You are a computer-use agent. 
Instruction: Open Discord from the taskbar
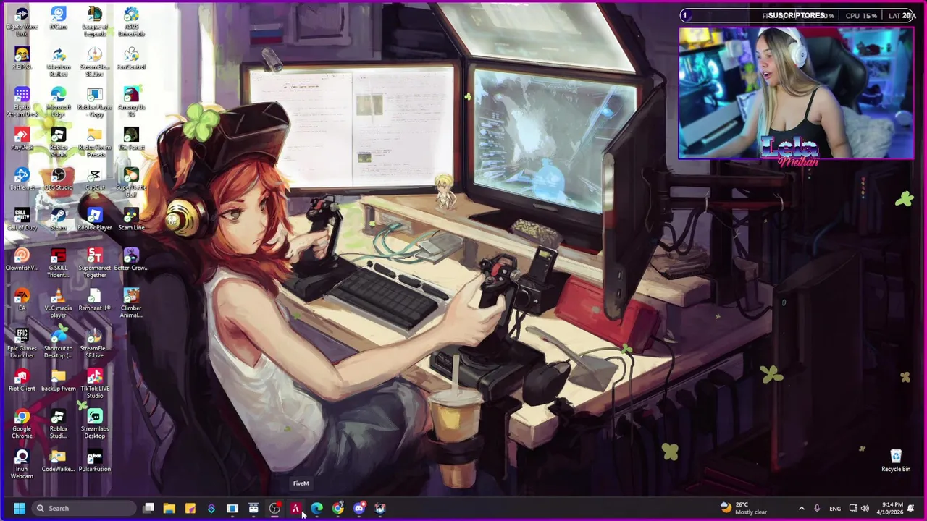tap(358, 508)
